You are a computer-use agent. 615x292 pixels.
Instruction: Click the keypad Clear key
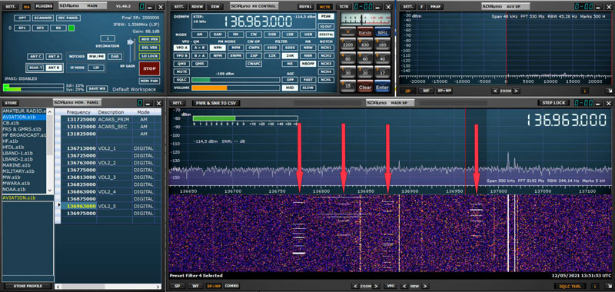tap(365, 87)
